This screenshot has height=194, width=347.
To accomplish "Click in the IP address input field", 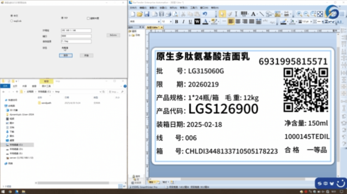I will [x=77, y=31].
